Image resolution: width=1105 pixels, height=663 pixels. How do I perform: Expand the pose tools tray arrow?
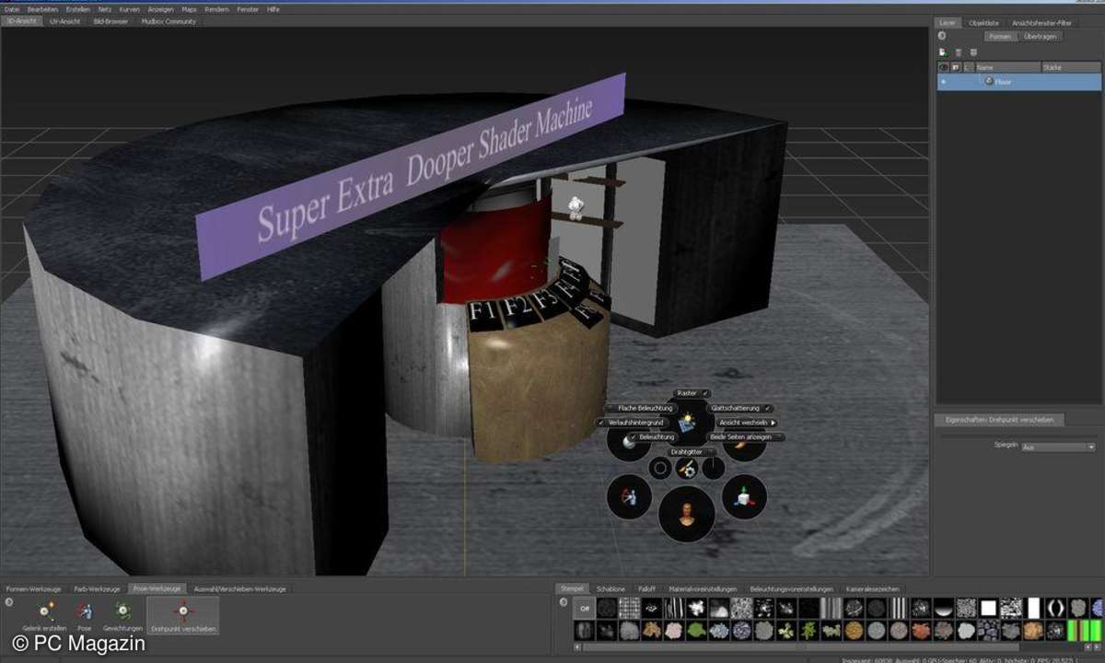pyautogui.click(x=8, y=601)
